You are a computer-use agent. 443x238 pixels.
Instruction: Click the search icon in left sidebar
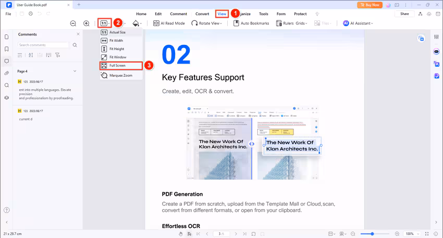(7, 85)
